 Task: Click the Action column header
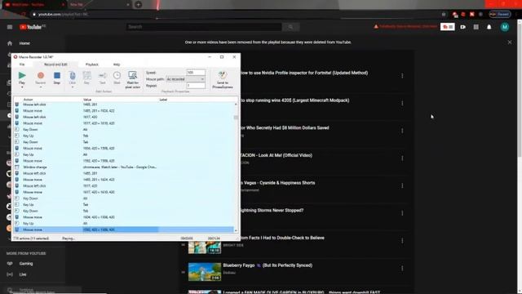point(28,100)
